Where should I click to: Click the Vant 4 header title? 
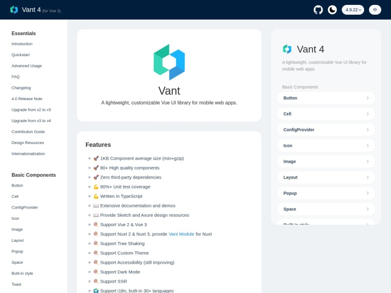coord(31,10)
